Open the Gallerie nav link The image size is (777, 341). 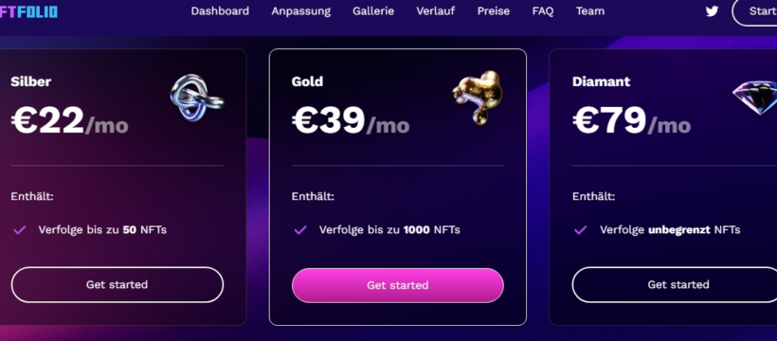373,11
